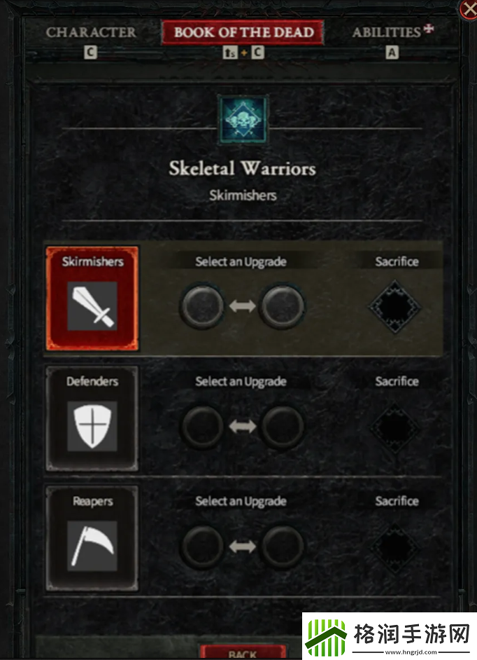The image size is (477, 660).
Task: Choose the second Skirmishers upgrade circle
Action: 283,306
